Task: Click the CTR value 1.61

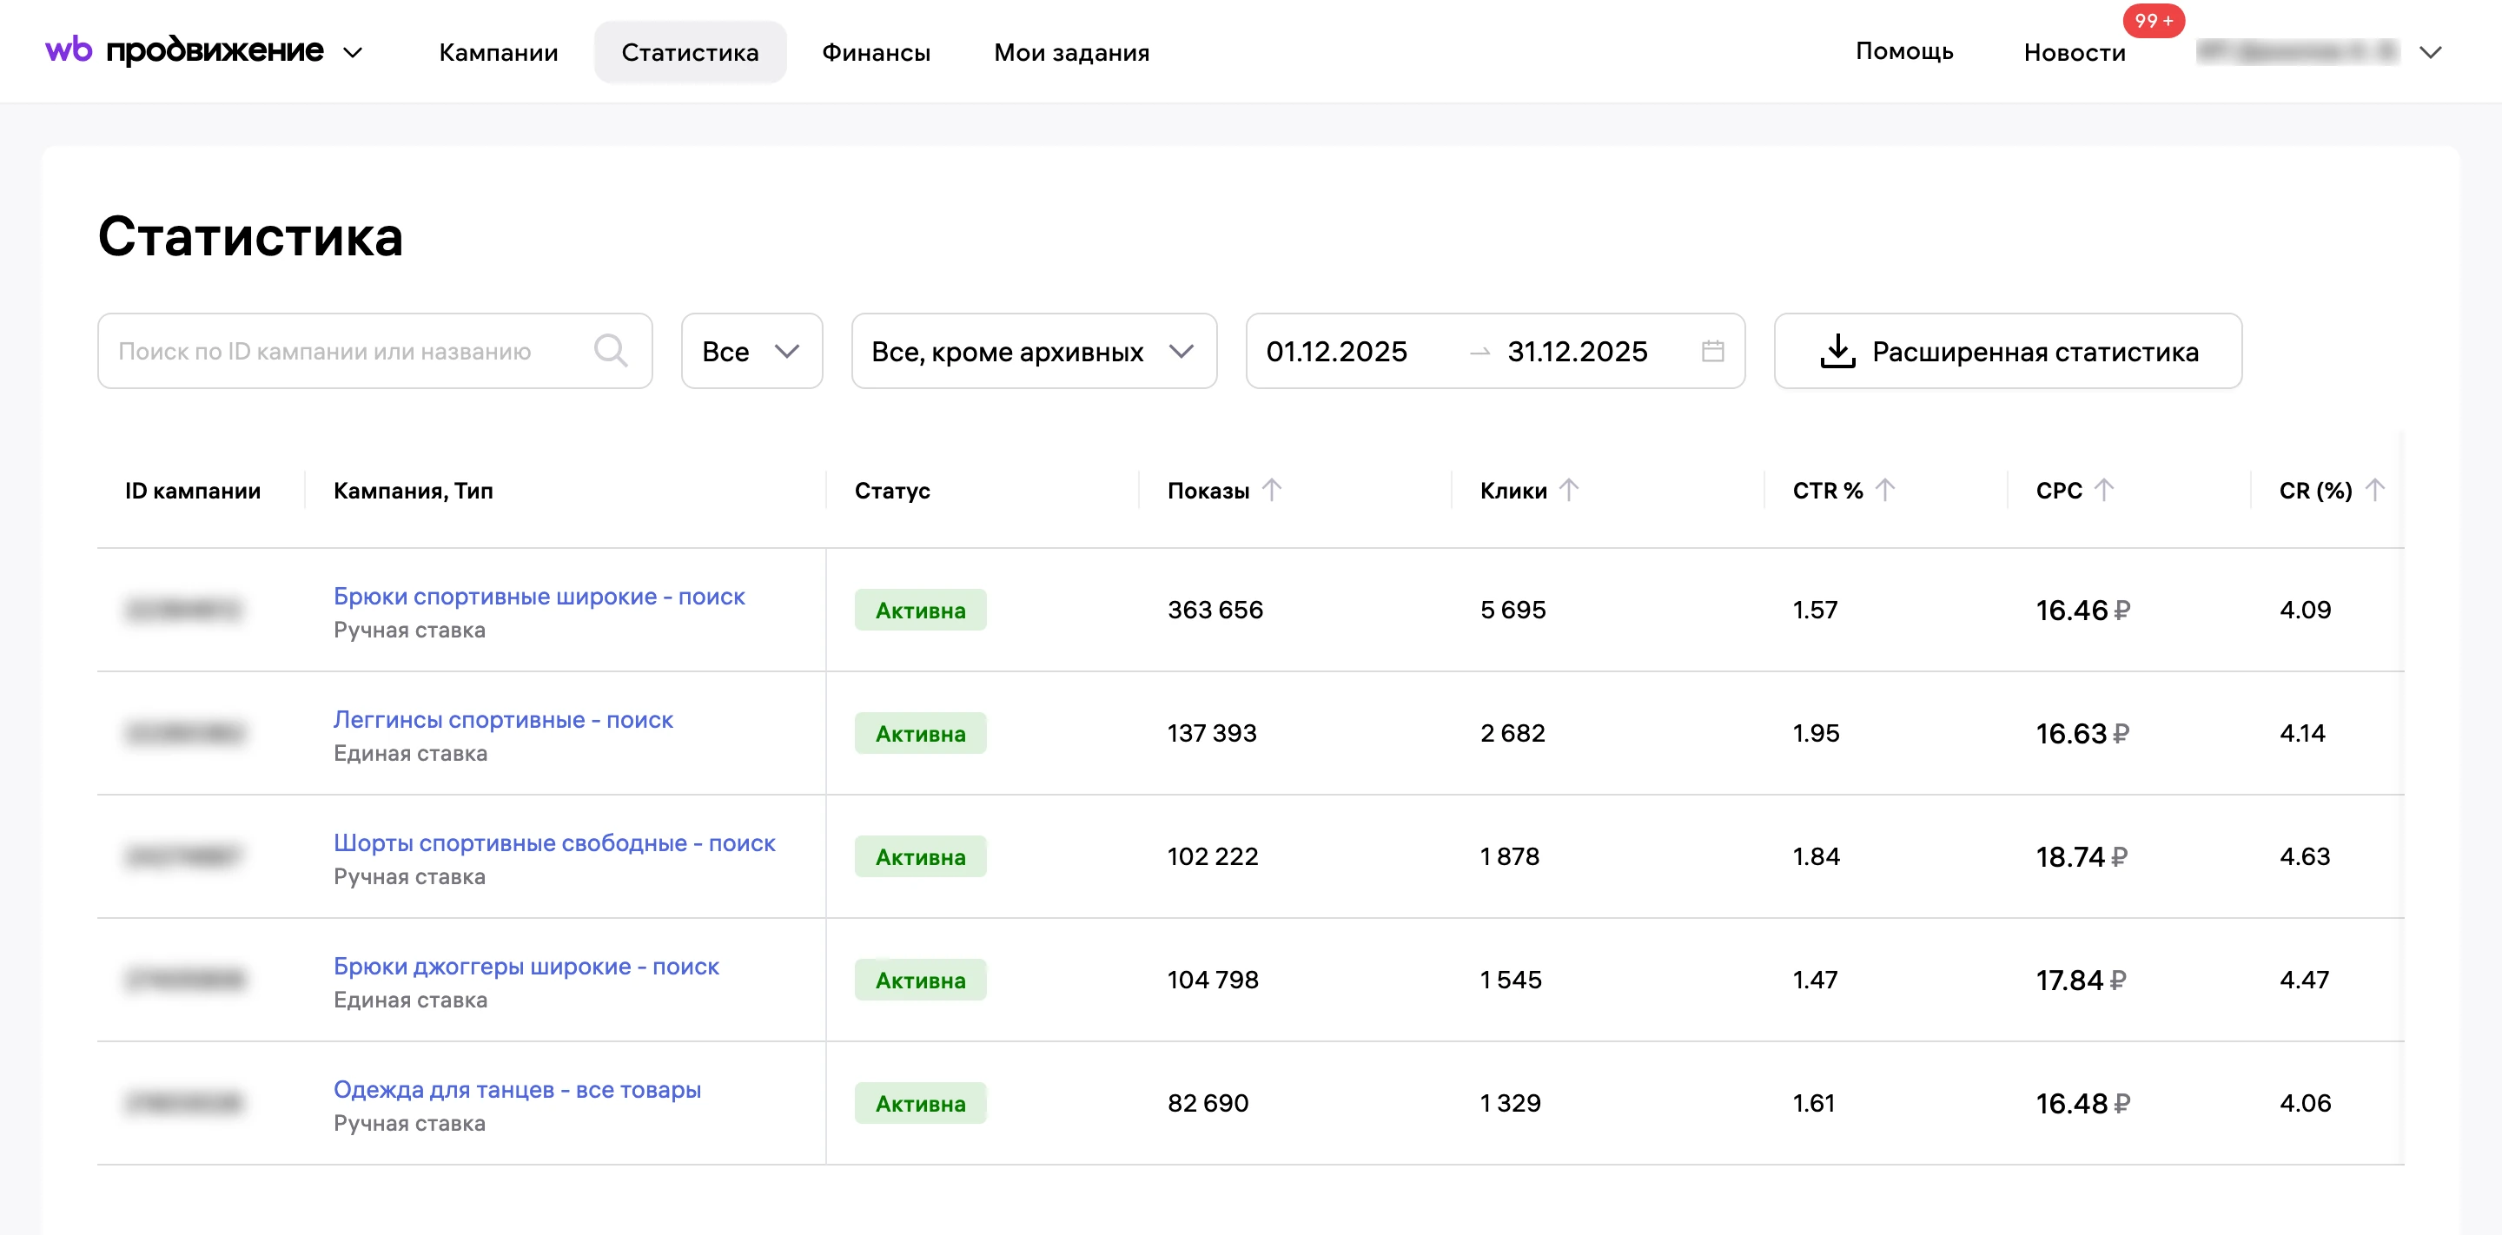Action: [x=1812, y=1103]
